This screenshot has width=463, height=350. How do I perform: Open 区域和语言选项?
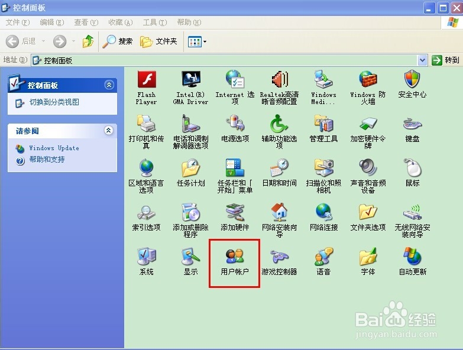(x=147, y=176)
